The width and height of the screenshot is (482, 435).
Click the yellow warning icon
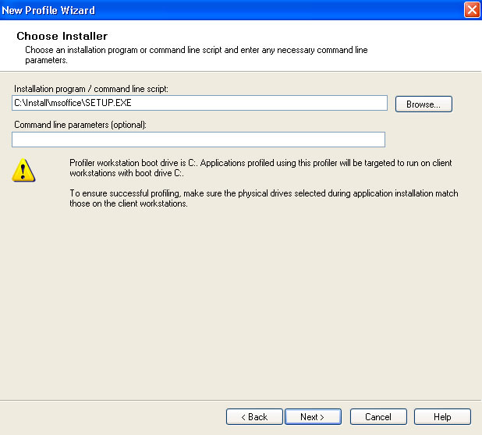click(x=23, y=170)
